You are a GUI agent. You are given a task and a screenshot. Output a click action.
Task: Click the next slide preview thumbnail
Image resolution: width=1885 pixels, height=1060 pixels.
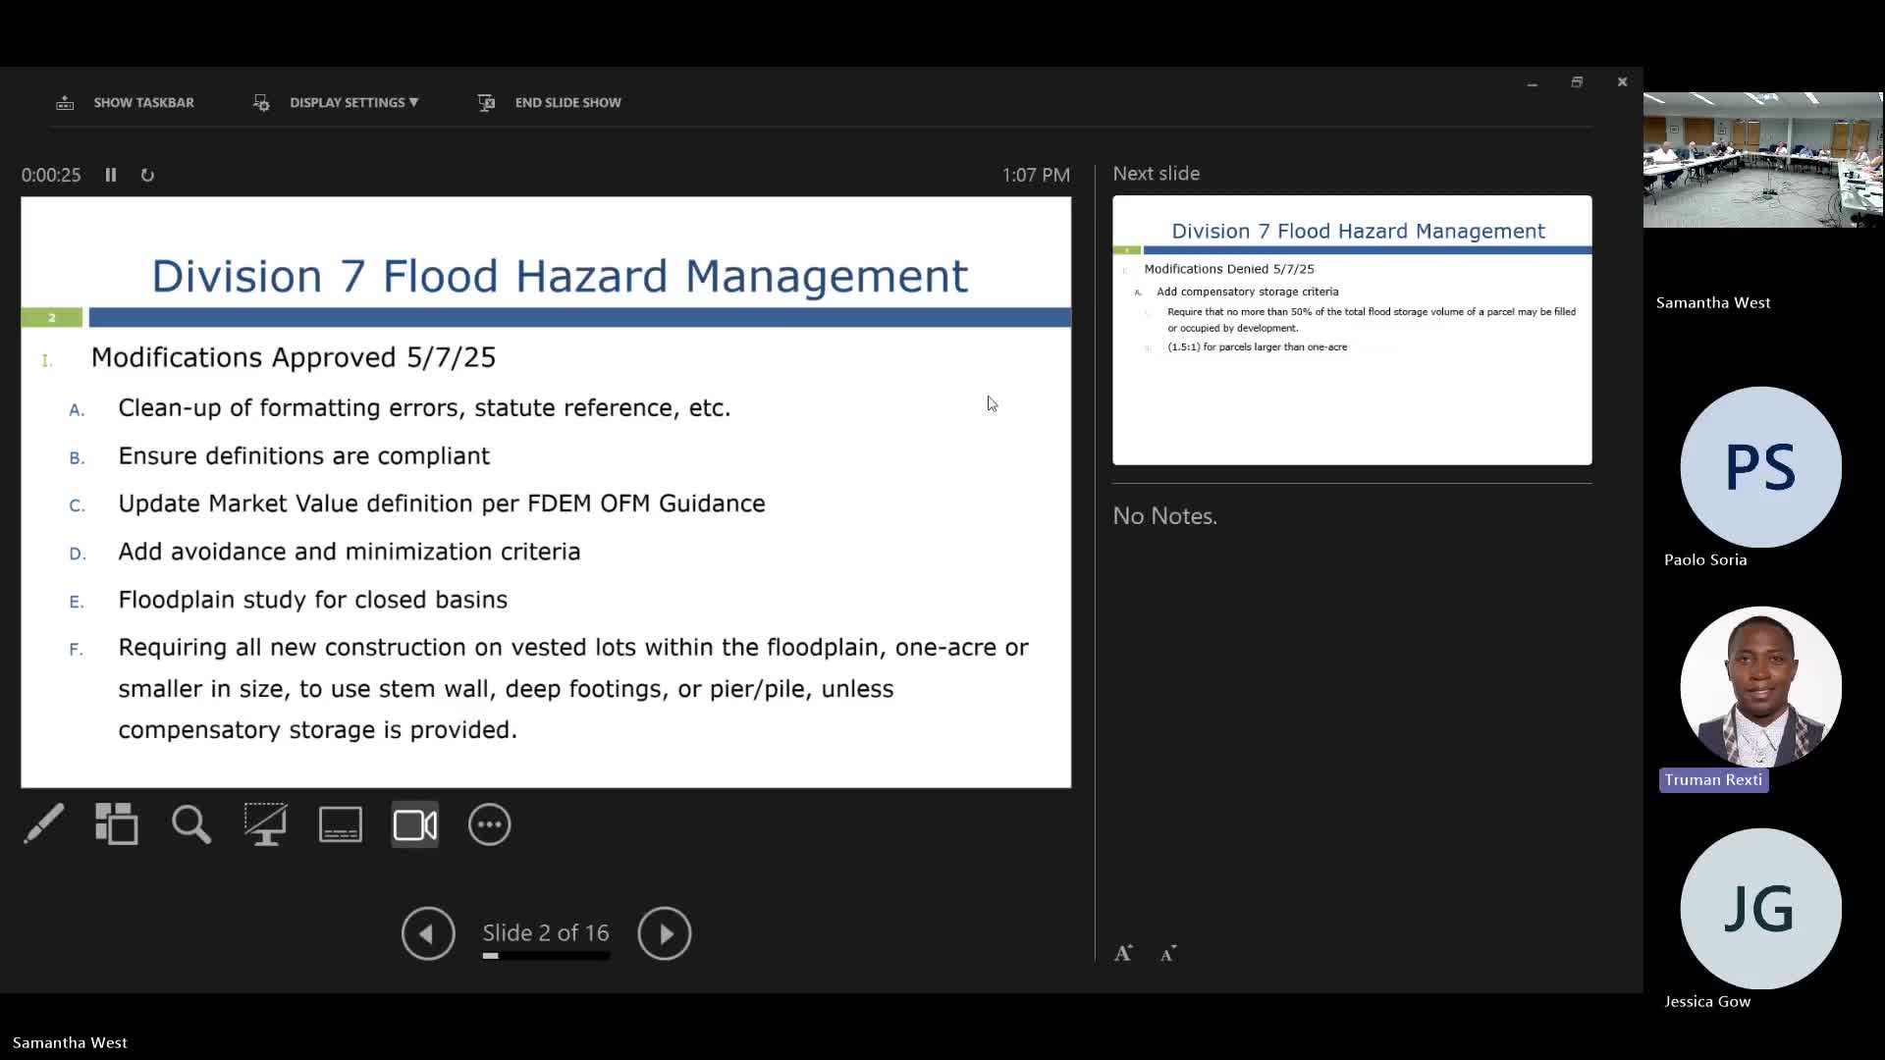[x=1352, y=330]
